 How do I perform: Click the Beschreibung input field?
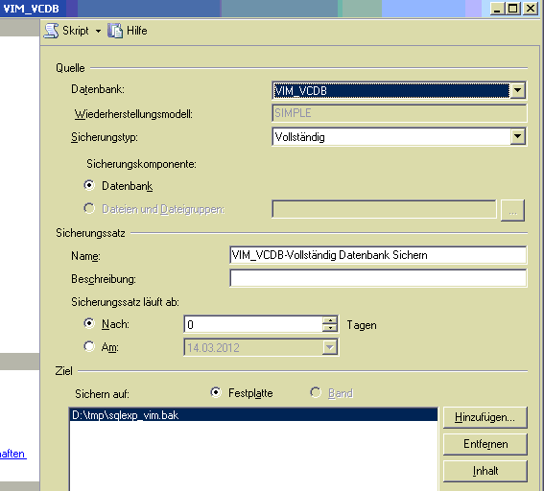pos(378,278)
